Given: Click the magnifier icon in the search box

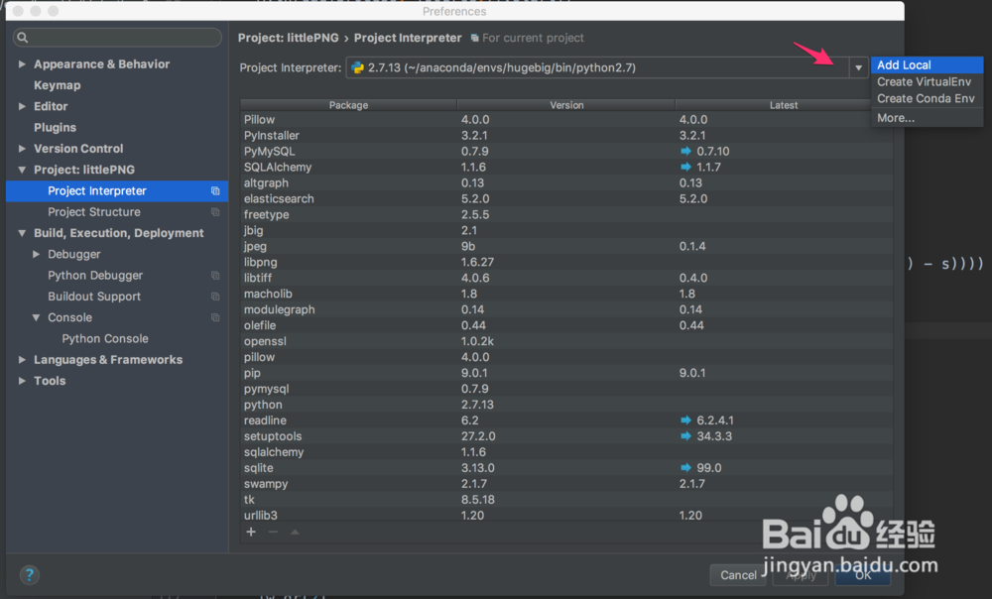Looking at the screenshot, I should pos(22,36).
